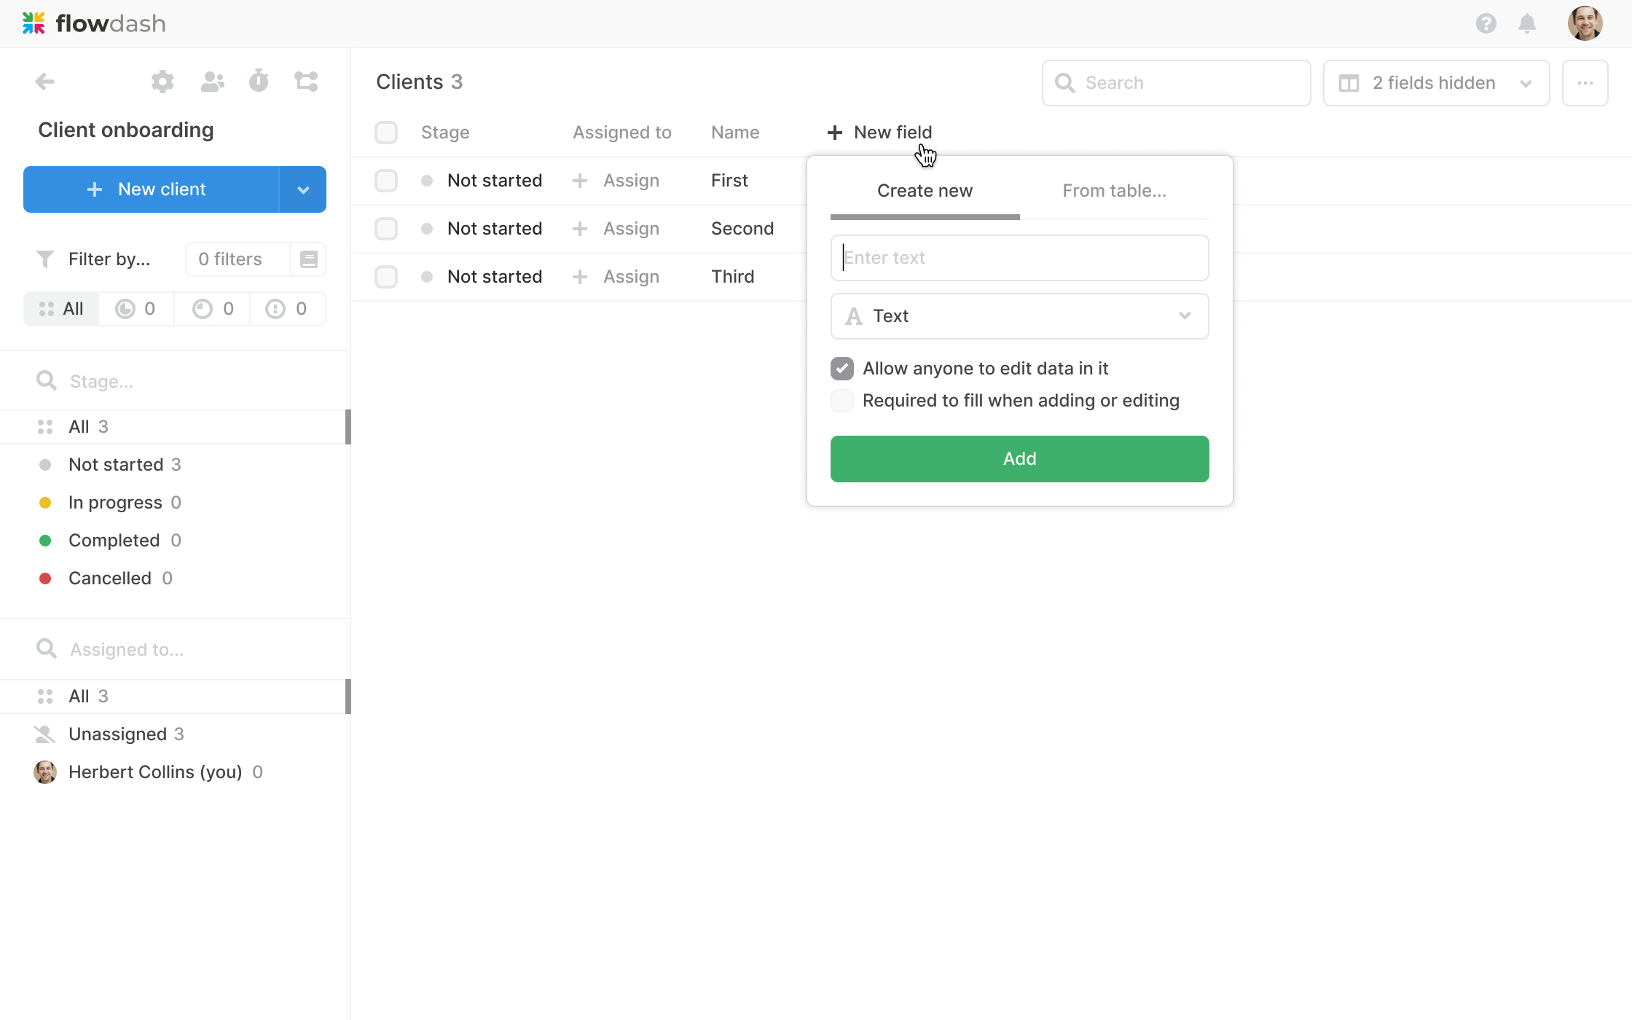Image resolution: width=1632 pixels, height=1020 pixels.
Task: Click the back arrow icon in sidebar
Action: coord(45,82)
